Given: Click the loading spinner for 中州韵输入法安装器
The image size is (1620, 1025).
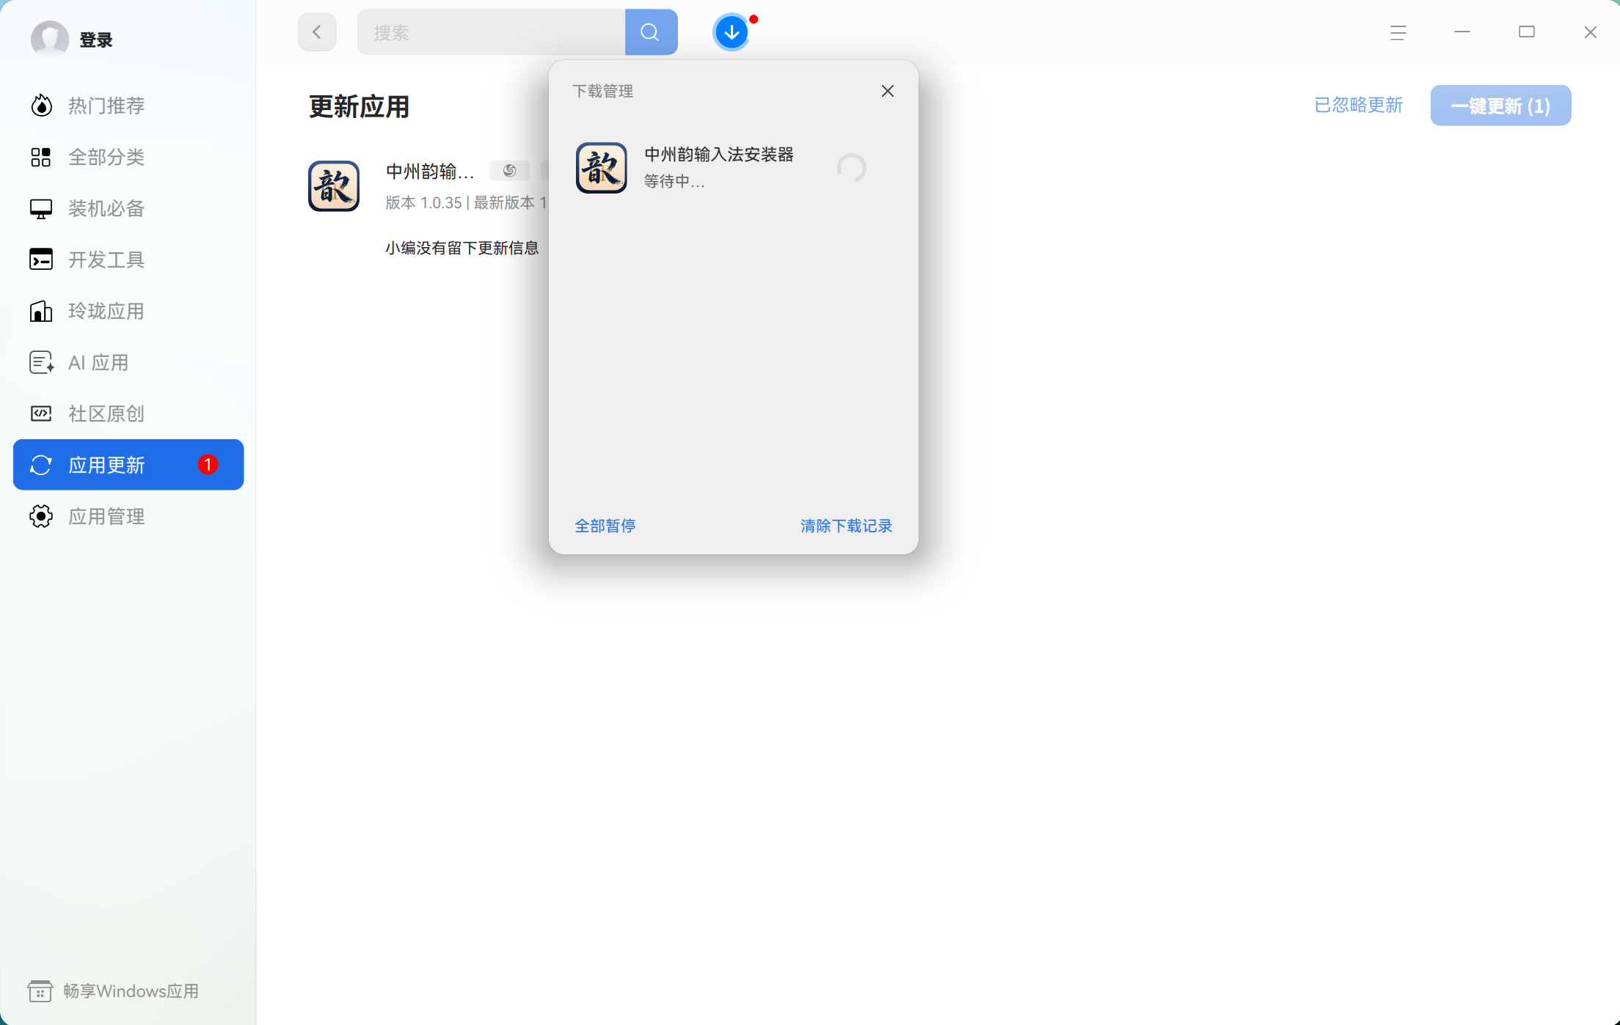Looking at the screenshot, I should point(851,168).
